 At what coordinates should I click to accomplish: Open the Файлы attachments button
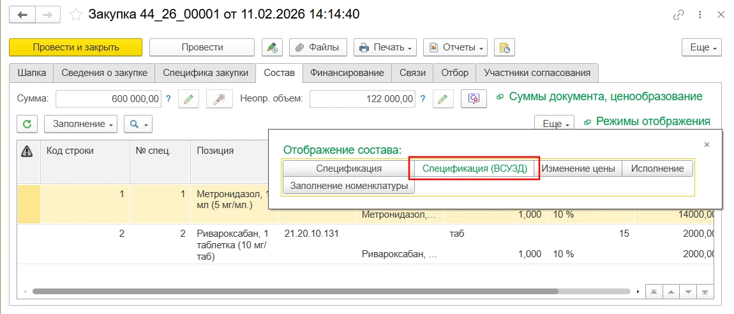point(318,47)
